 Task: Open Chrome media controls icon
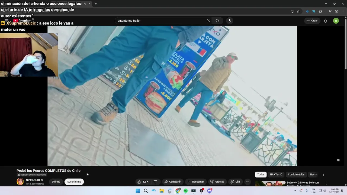point(330,11)
